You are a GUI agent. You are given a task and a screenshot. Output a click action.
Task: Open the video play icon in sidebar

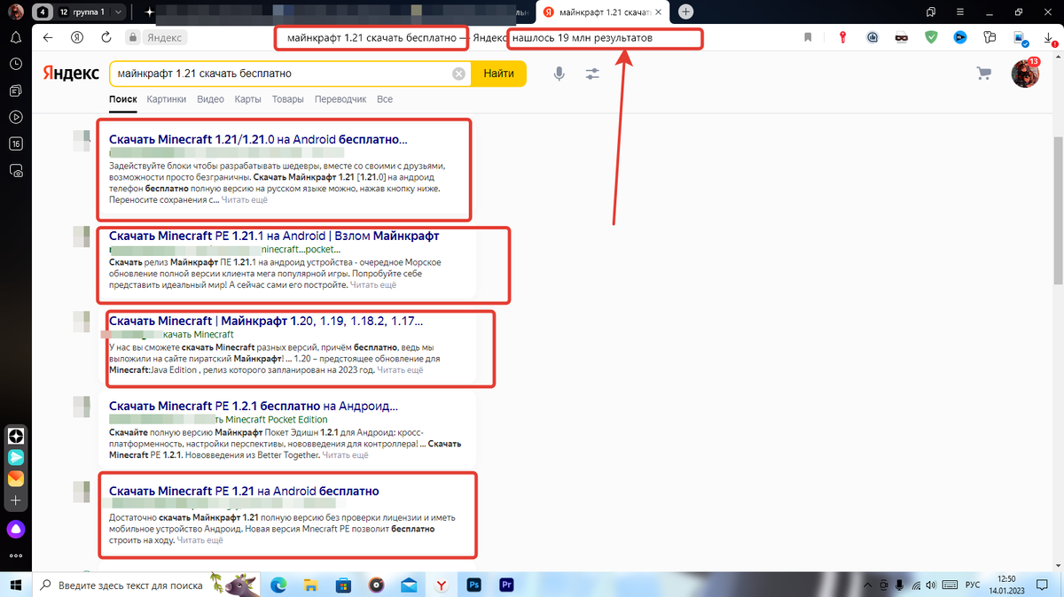[x=16, y=117]
